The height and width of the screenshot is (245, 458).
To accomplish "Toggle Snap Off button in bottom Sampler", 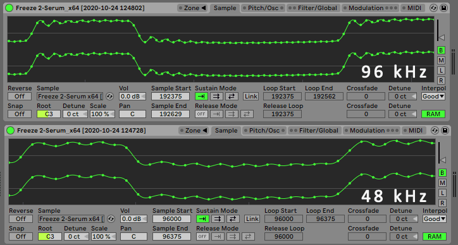I will click(21, 237).
